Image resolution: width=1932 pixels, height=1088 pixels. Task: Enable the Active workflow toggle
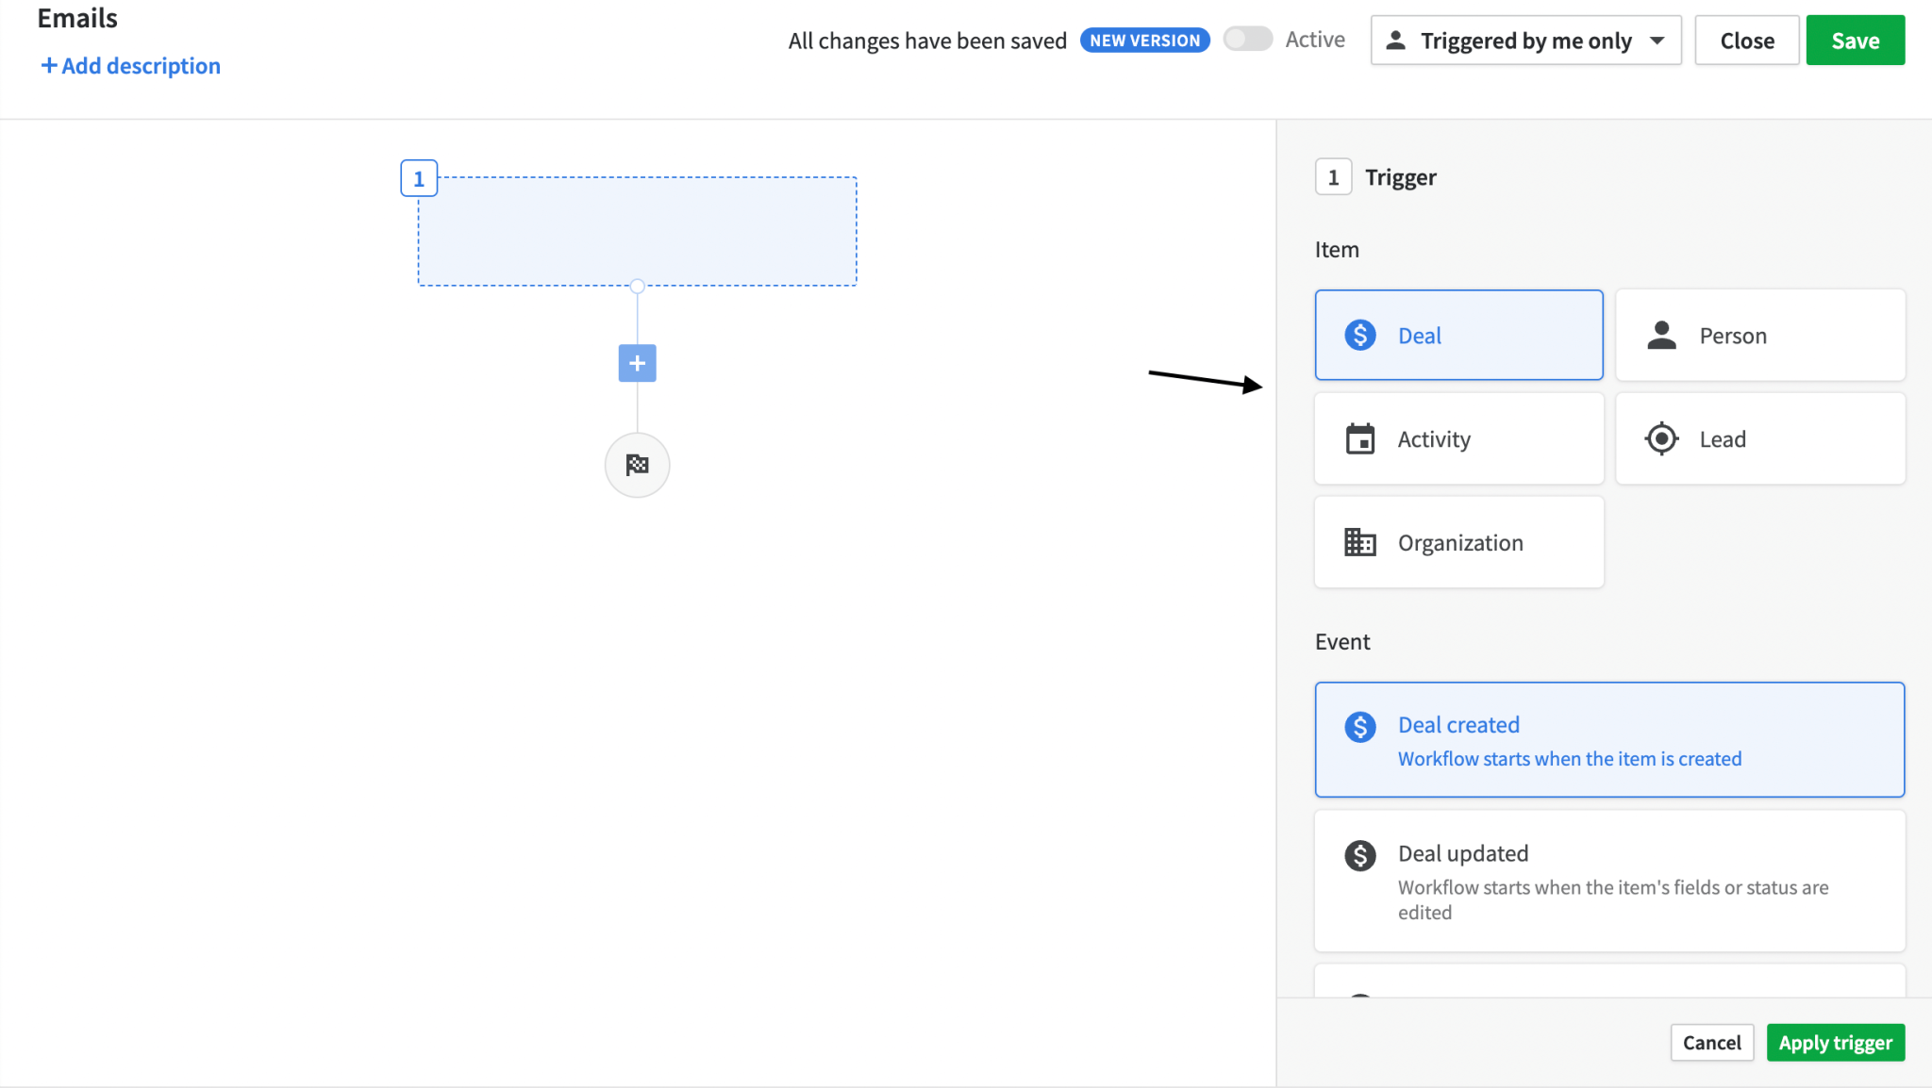click(1247, 40)
